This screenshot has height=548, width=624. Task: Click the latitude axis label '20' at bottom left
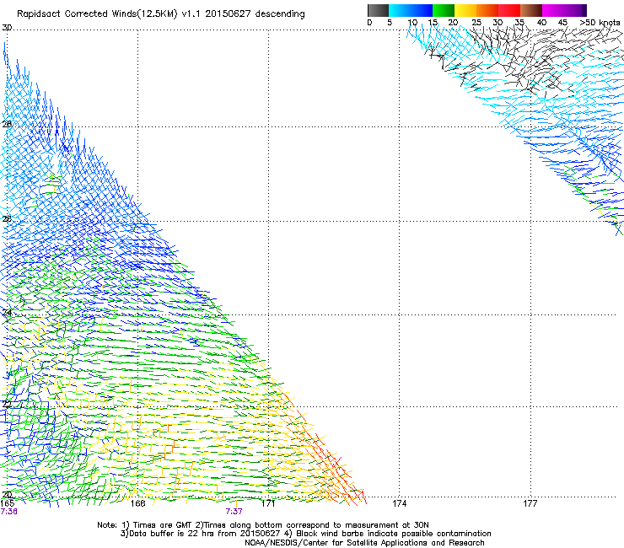tap(7, 495)
